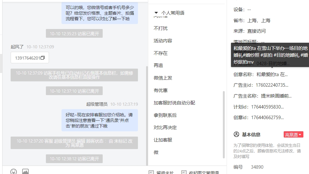Select the 加客服时说自动分配 quick phrase
Screen dimensions: 309x174
[174, 103]
